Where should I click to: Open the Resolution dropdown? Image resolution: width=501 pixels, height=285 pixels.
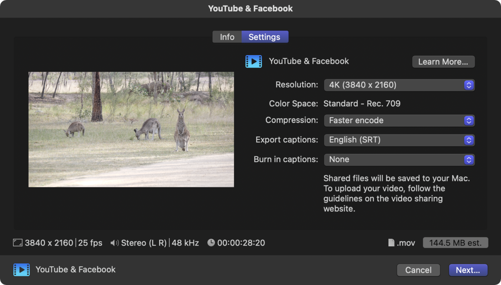point(399,85)
